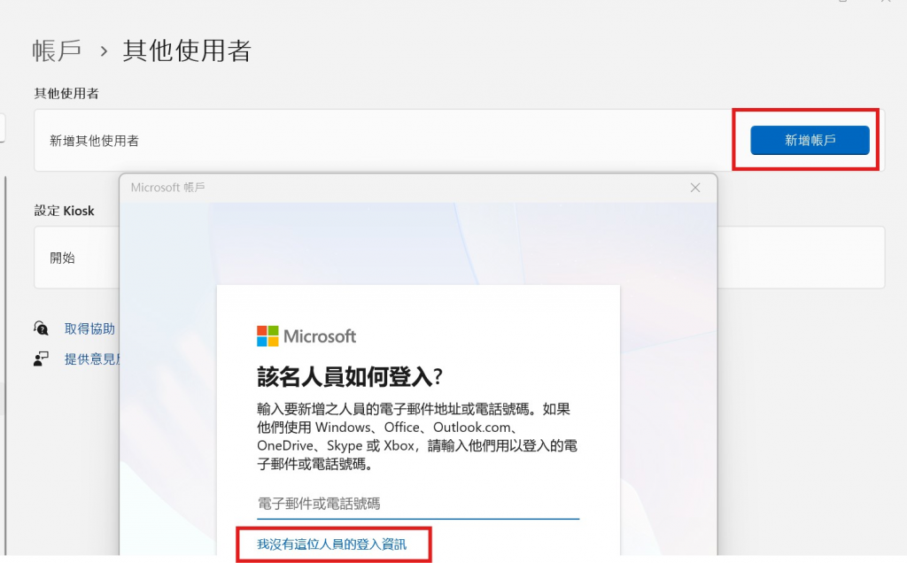Focus the 電子郵件或電話號碼 input field
The height and width of the screenshot is (563, 907).
418,504
